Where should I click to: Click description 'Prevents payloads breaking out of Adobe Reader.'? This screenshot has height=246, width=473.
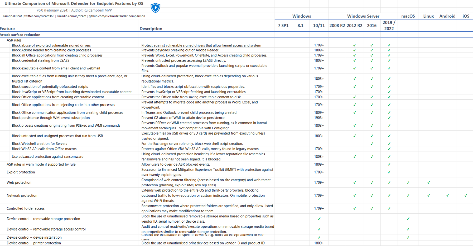pyautogui.click(x=180, y=50)
